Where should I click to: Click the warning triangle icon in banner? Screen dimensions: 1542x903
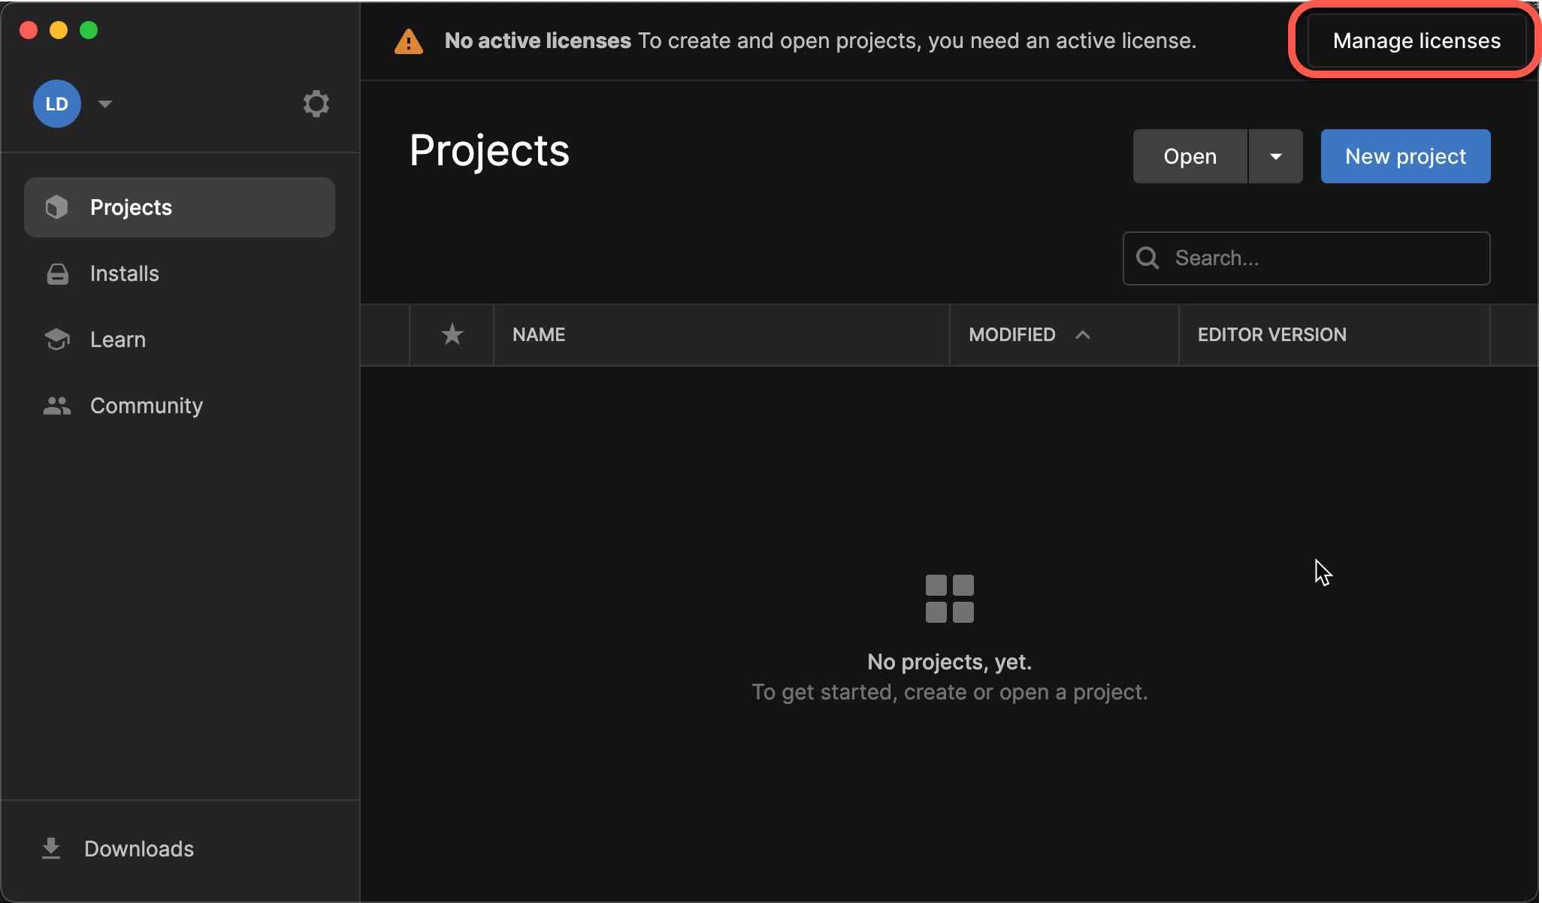[x=409, y=42]
